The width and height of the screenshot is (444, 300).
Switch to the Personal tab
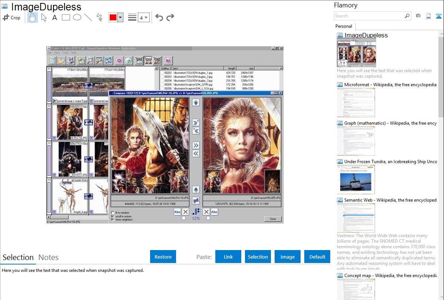[344, 26]
